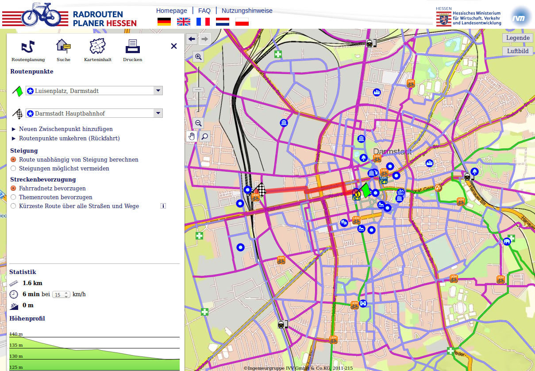The height and width of the screenshot is (371, 535).
Task: Click the 1.6 km distance value
Action: coord(33,283)
